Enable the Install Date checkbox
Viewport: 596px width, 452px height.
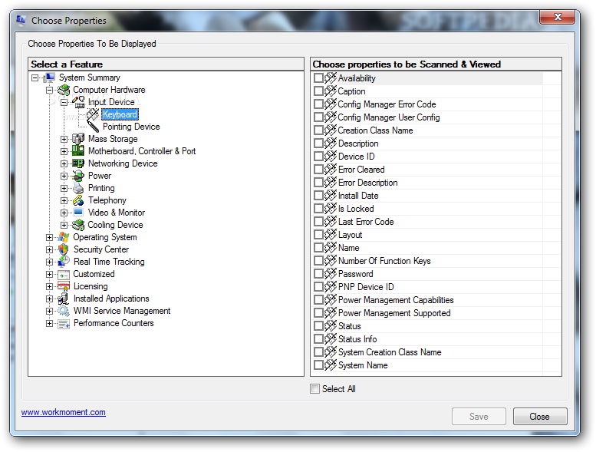[318, 196]
